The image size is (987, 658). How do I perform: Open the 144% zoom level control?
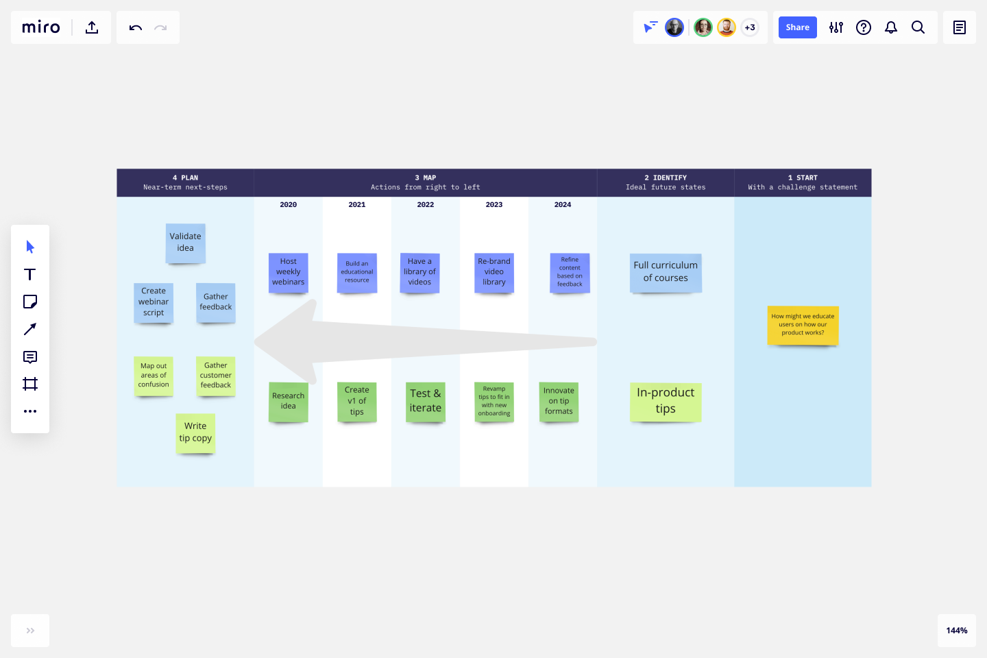[956, 631]
